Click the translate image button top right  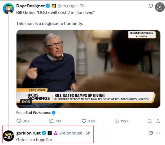pos(160,7)
